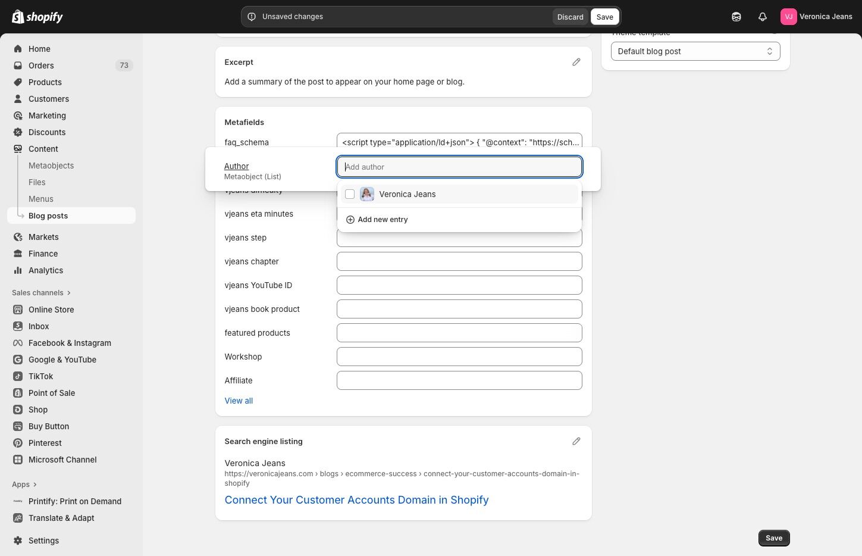Screen dimensions: 862x556
Task: Open the Theme template dropdown
Action: click(x=695, y=51)
